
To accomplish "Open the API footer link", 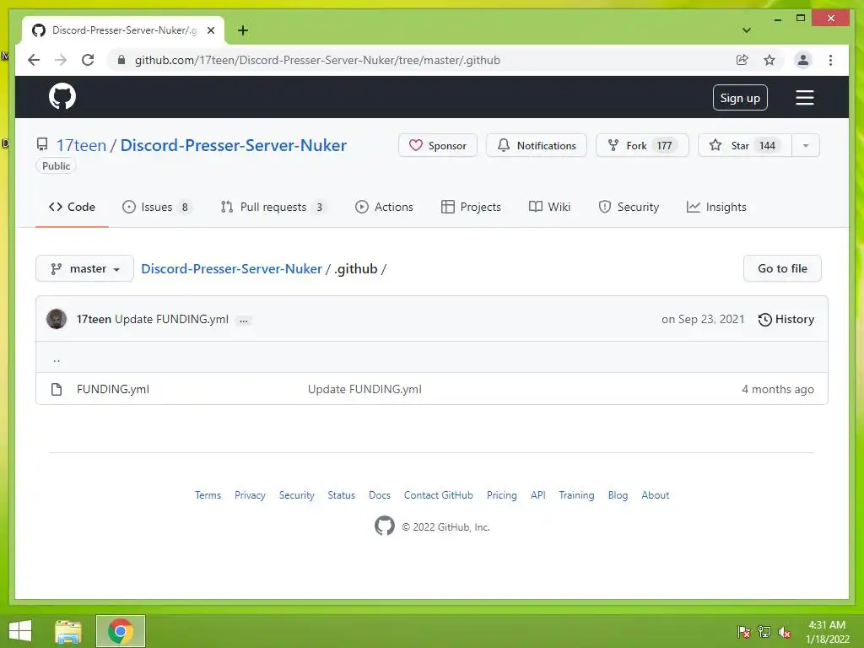I will 537,494.
